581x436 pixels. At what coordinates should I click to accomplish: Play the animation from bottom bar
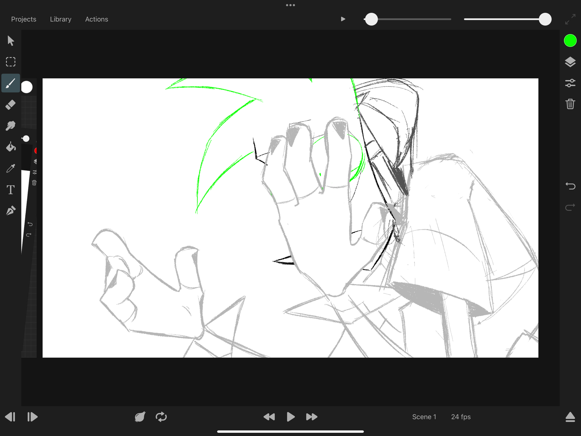click(x=290, y=417)
